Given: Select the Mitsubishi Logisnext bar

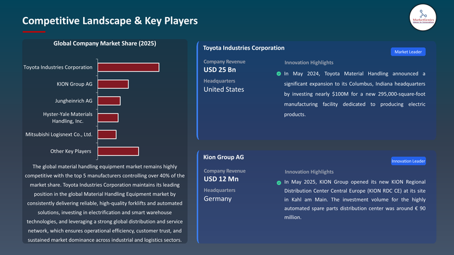Looking at the screenshot, I should (106, 134).
